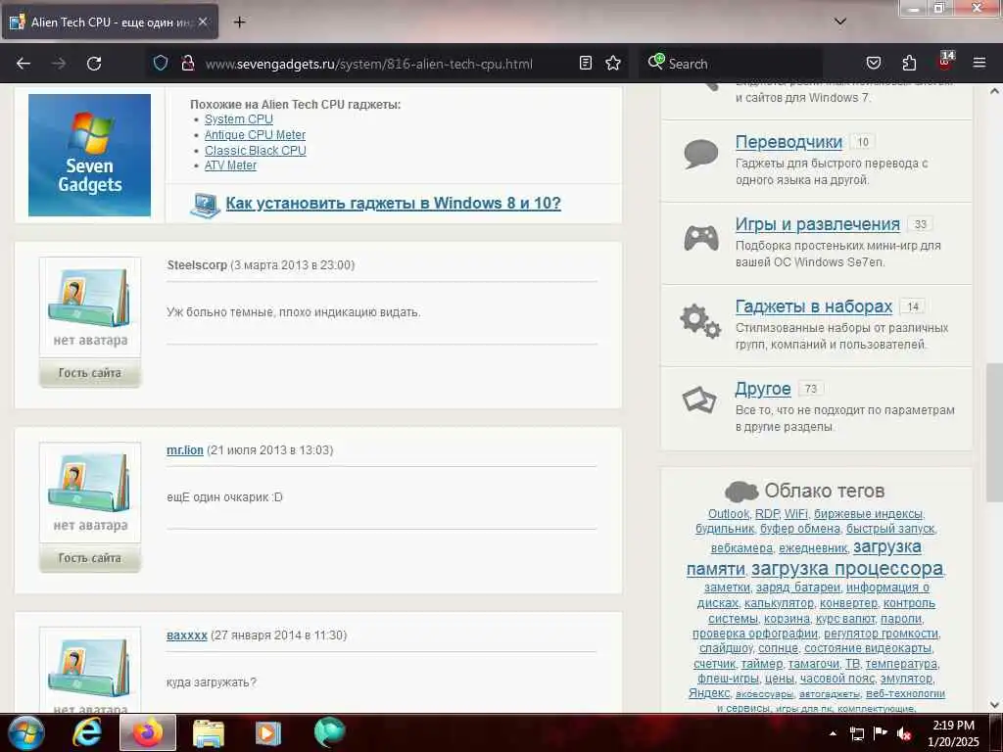The image size is (1003, 752).
Task: List all tabs dropdown arrow
Action: (x=840, y=22)
